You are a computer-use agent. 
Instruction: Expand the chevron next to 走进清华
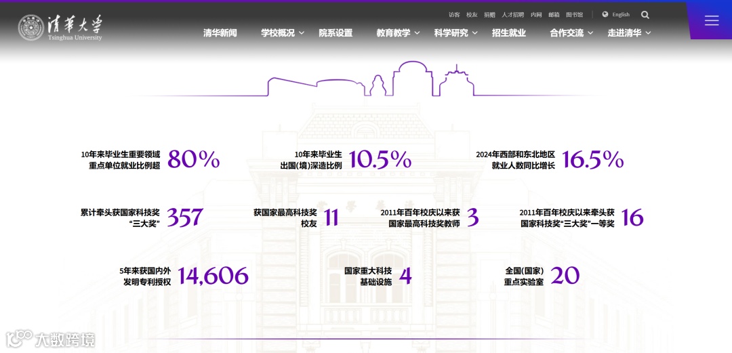click(648, 33)
